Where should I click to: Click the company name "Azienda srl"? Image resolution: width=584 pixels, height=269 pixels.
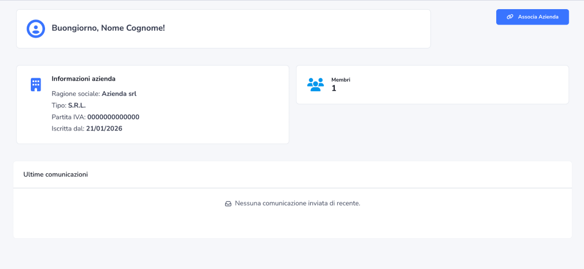pyautogui.click(x=119, y=93)
